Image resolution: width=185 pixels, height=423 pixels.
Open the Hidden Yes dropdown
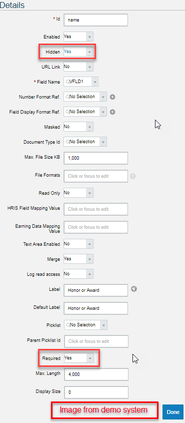point(78,52)
